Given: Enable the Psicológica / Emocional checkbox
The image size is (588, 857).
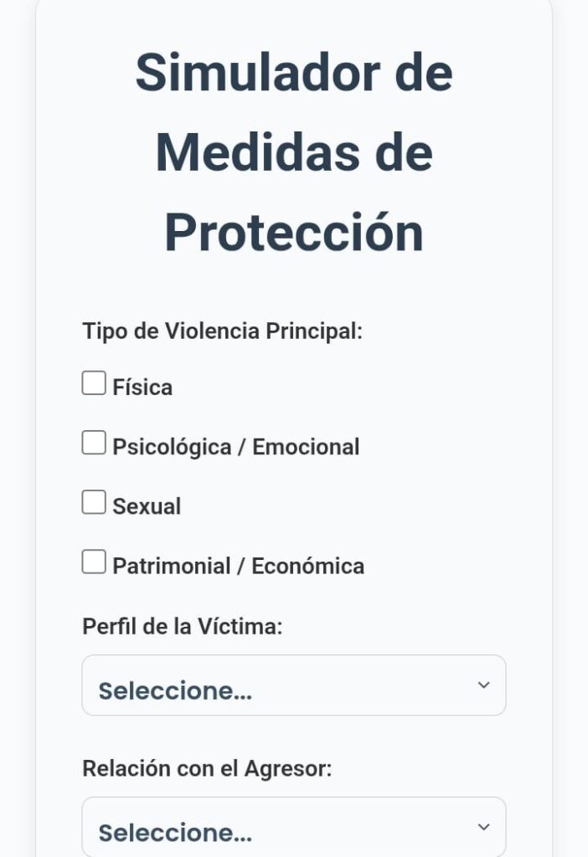Looking at the screenshot, I should click(94, 444).
